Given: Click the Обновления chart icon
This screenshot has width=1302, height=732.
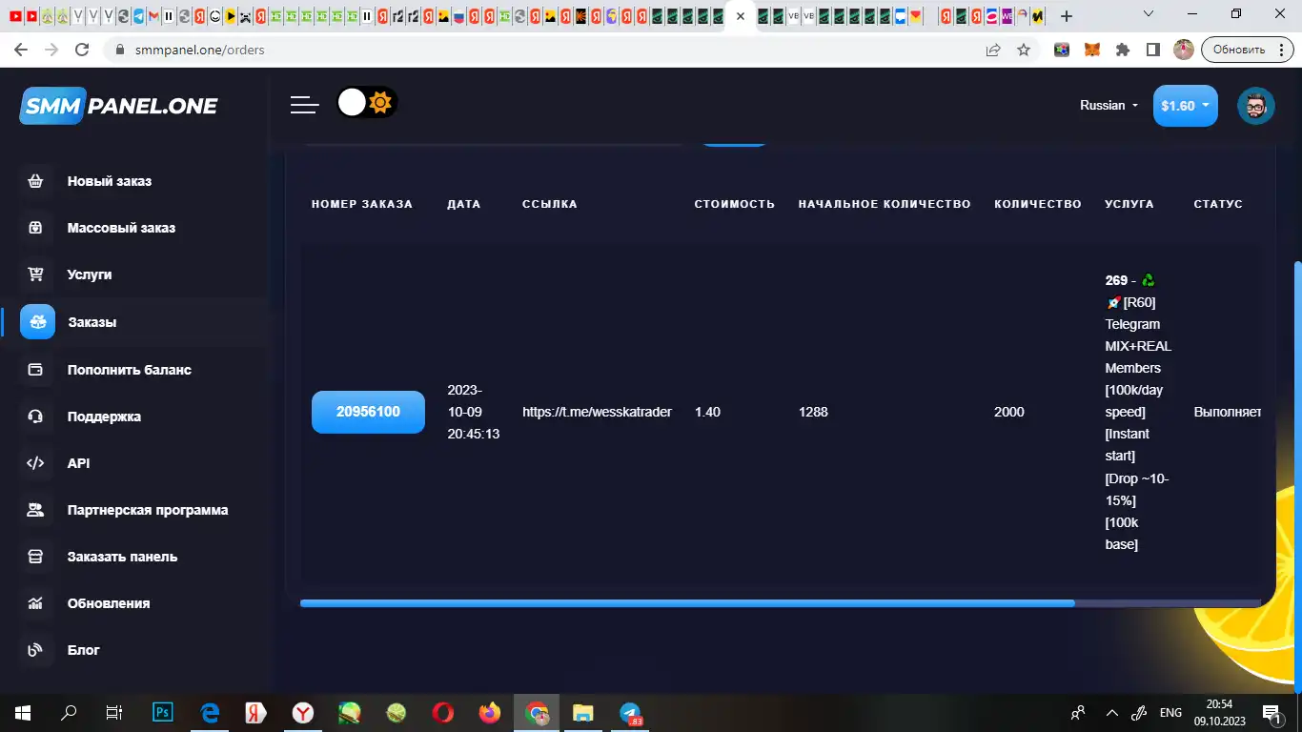Looking at the screenshot, I should click(35, 603).
